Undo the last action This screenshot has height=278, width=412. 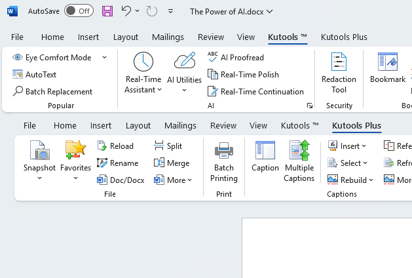(126, 11)
